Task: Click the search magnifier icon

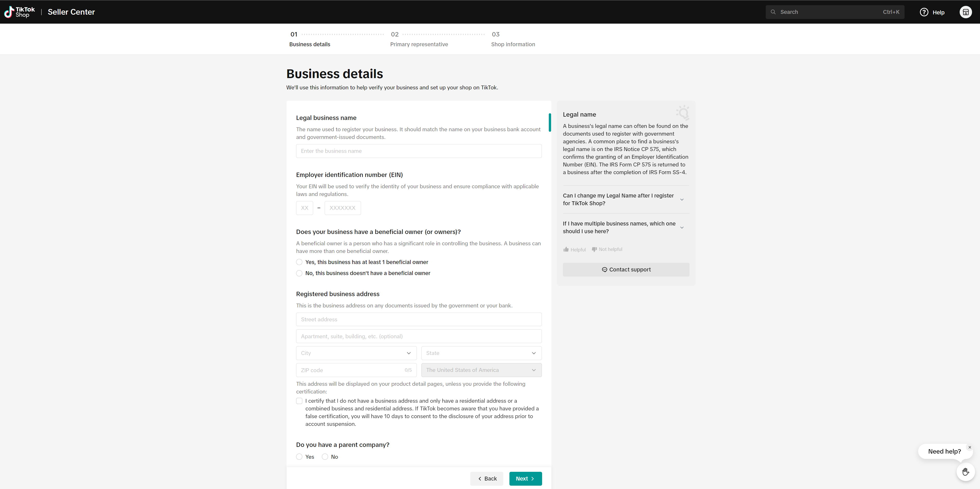Action: coord(773,12)
